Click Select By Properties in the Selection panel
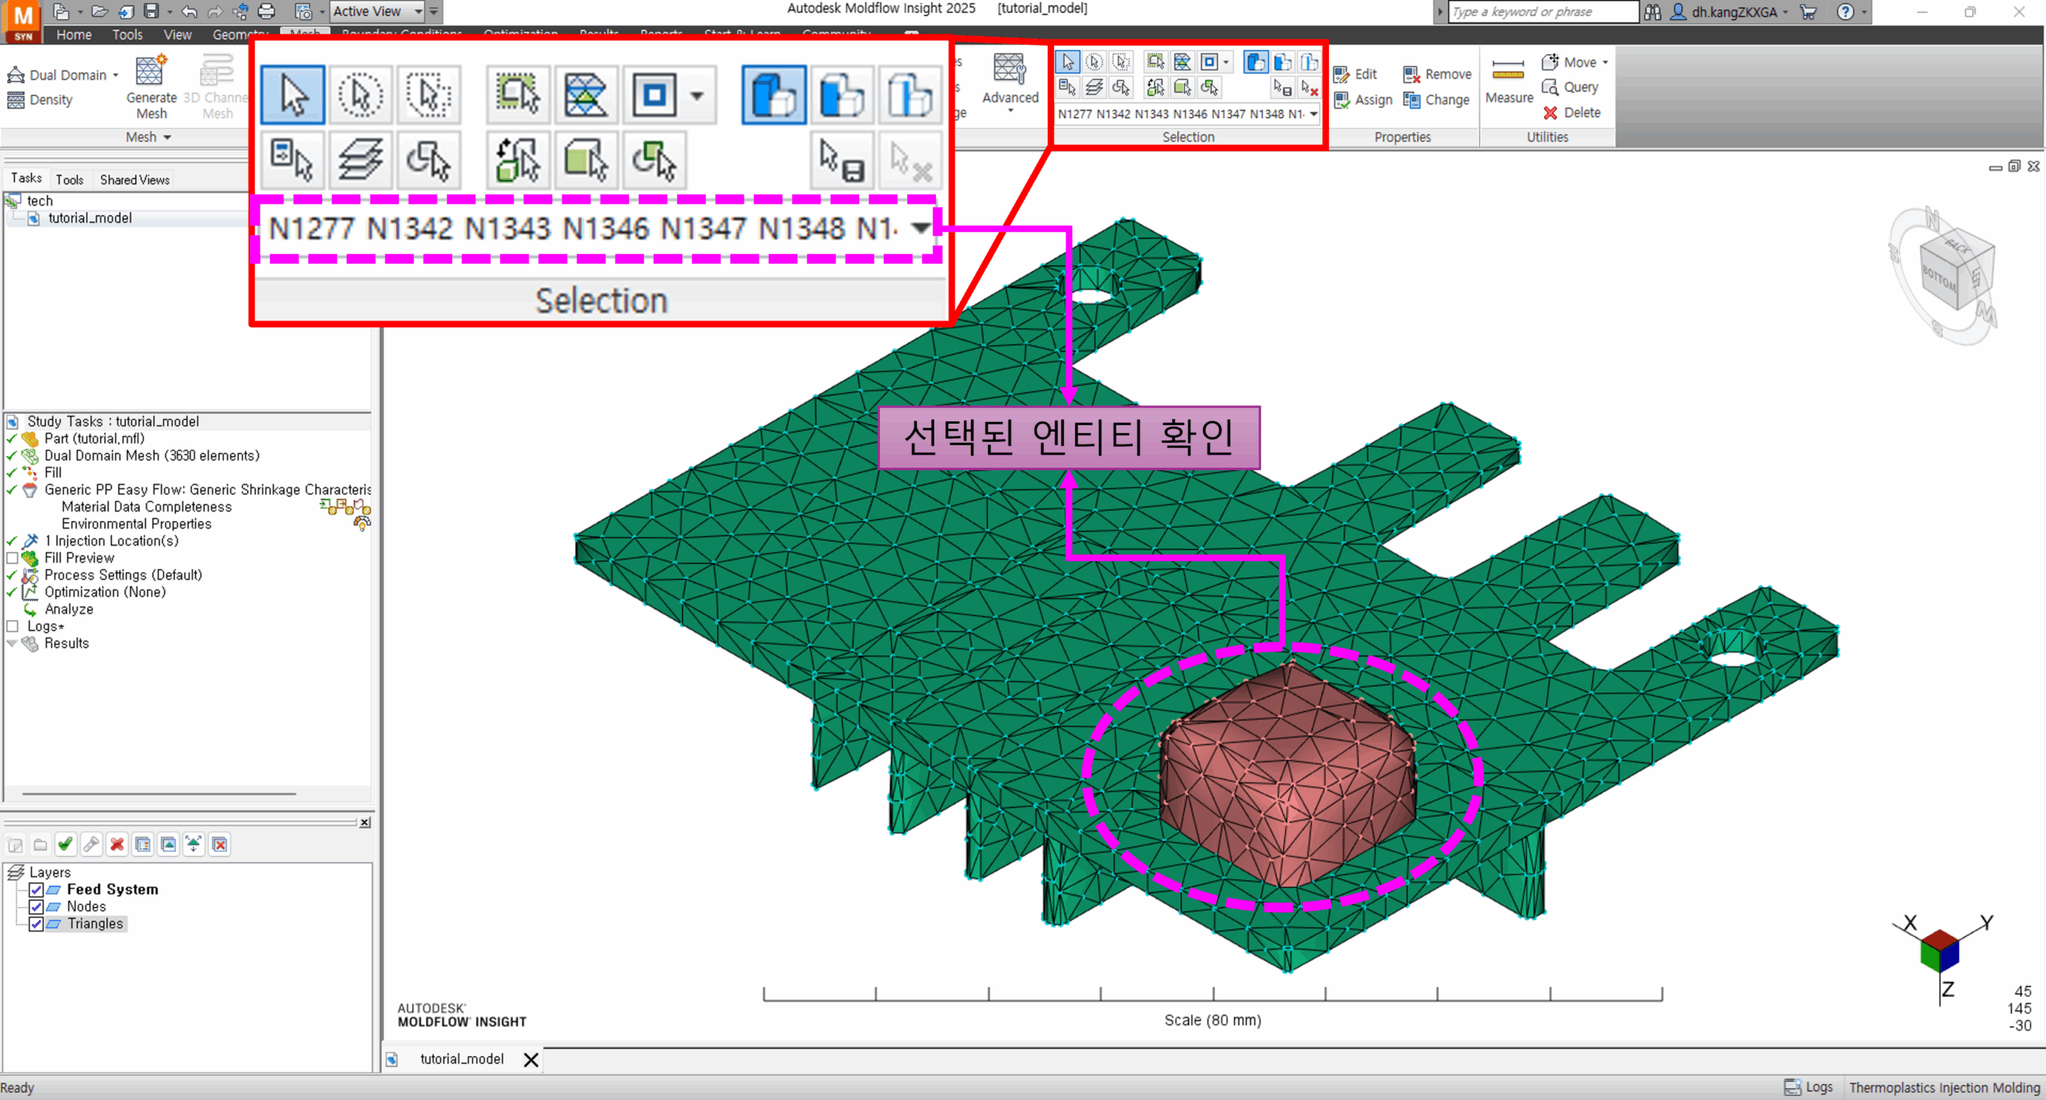The height and width of the screenshot is (1100, 2046). [x=1067, y=87]
